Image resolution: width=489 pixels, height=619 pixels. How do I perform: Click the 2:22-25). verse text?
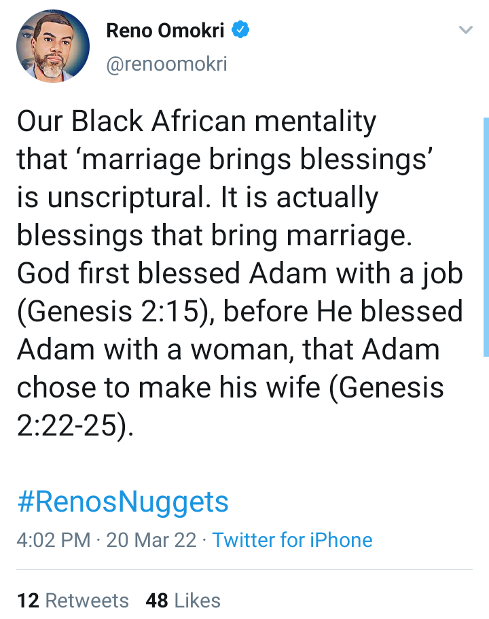click(71, 425)
